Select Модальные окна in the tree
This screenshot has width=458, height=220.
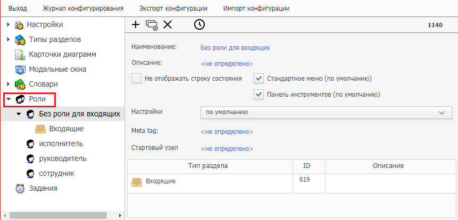point(57,70)
